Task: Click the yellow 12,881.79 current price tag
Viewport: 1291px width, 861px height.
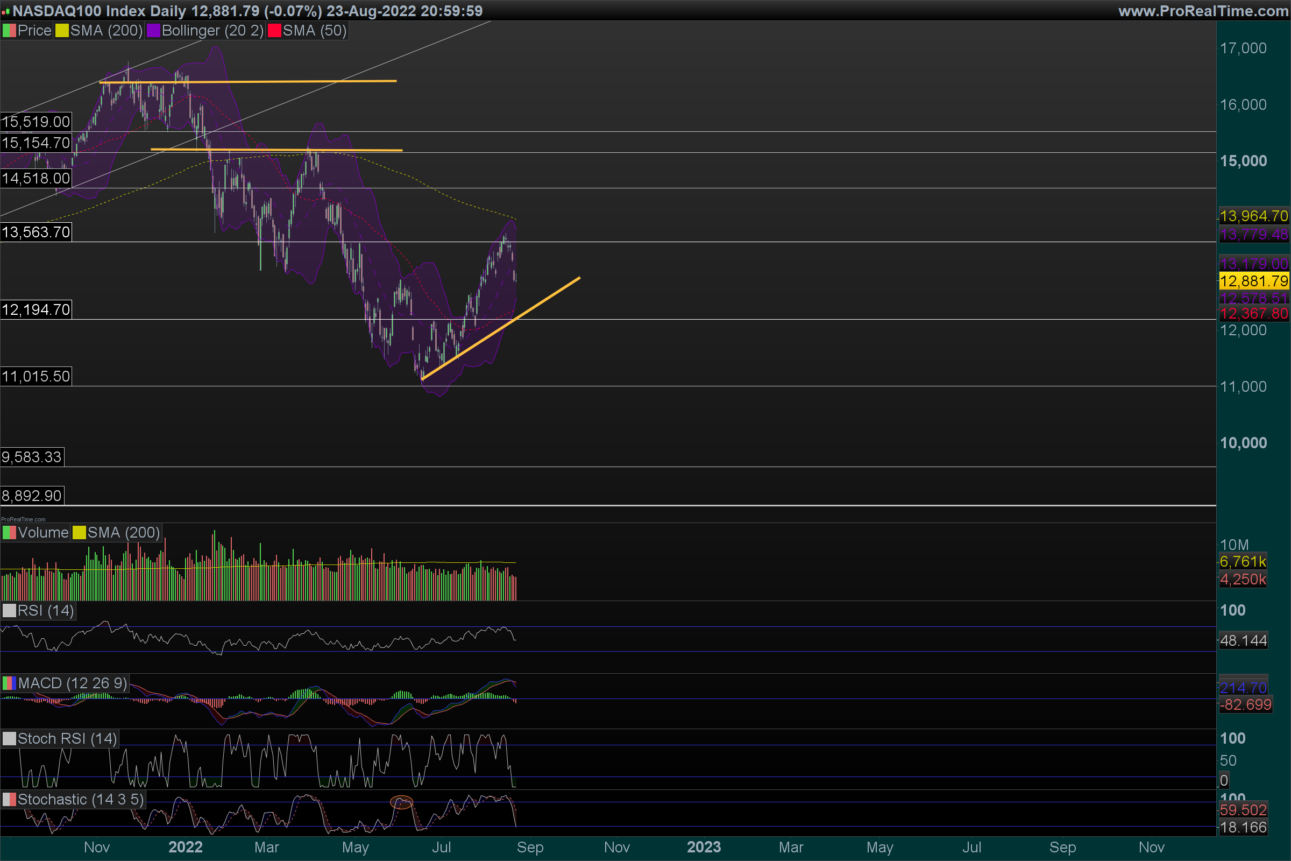Action: (x=1253, y=281)
